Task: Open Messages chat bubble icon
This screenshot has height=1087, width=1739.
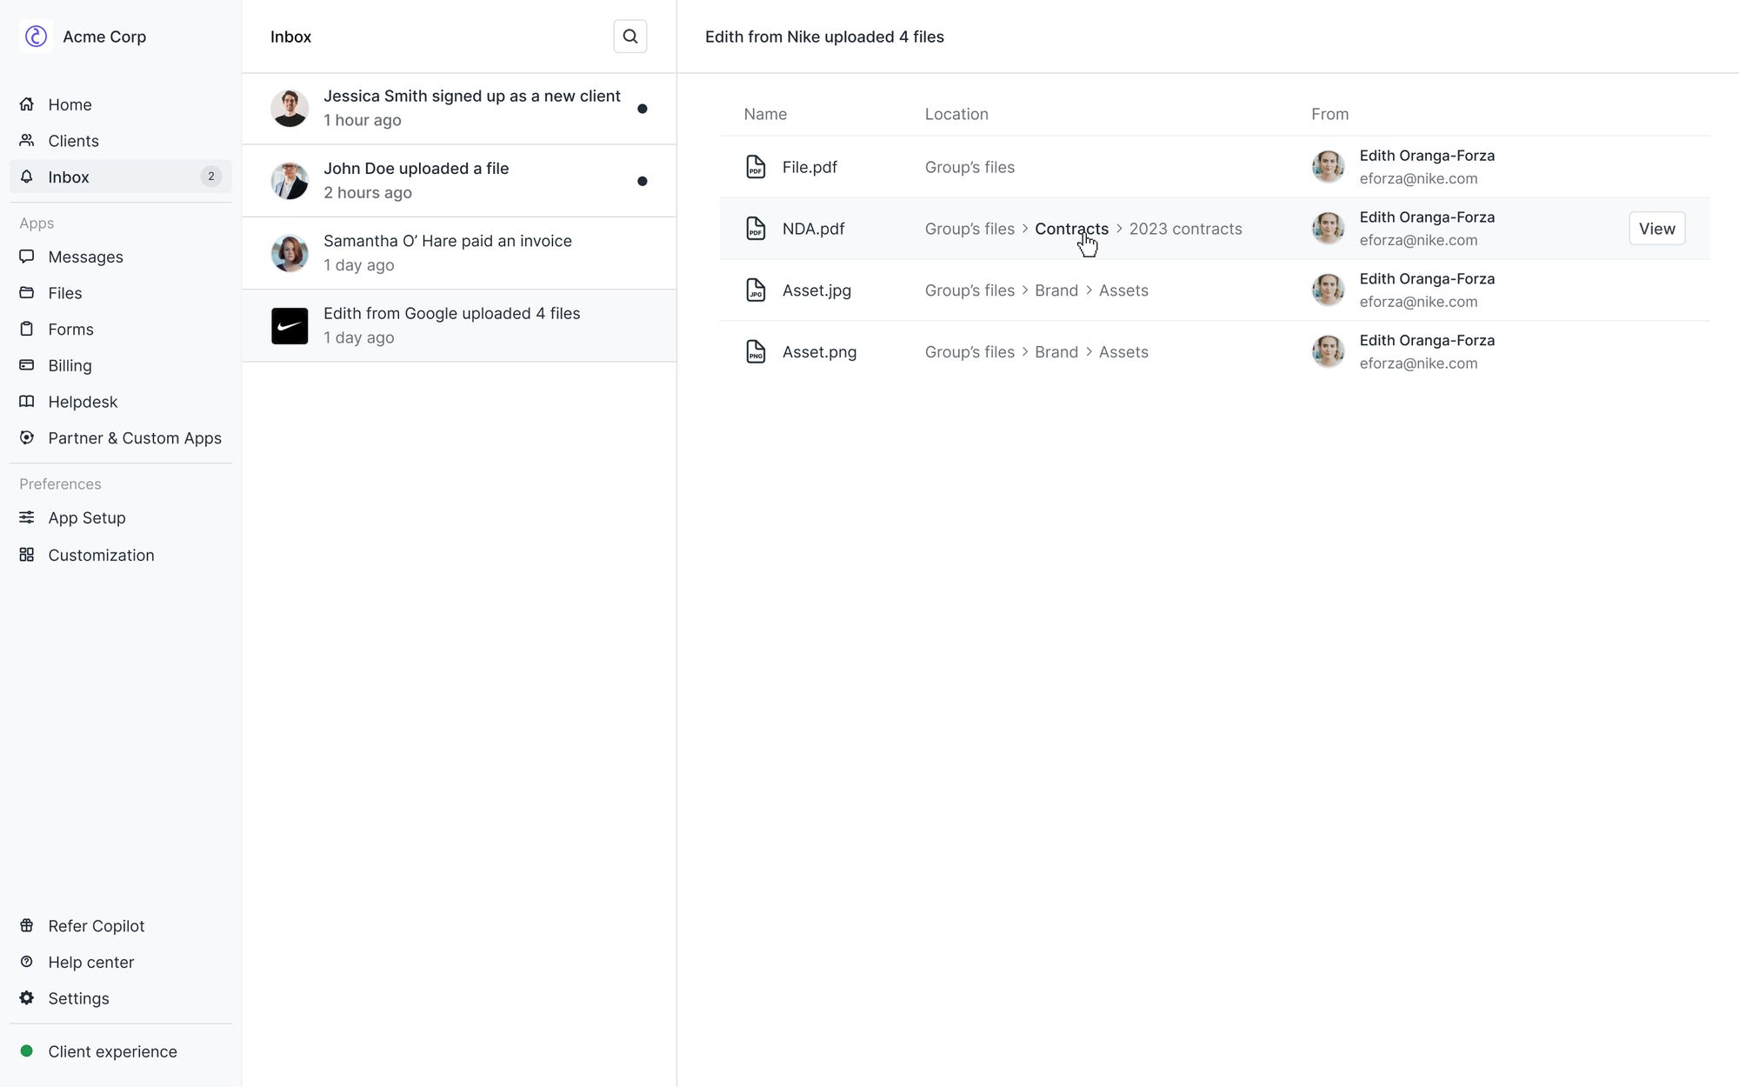Action: click(x=27, y=257)
